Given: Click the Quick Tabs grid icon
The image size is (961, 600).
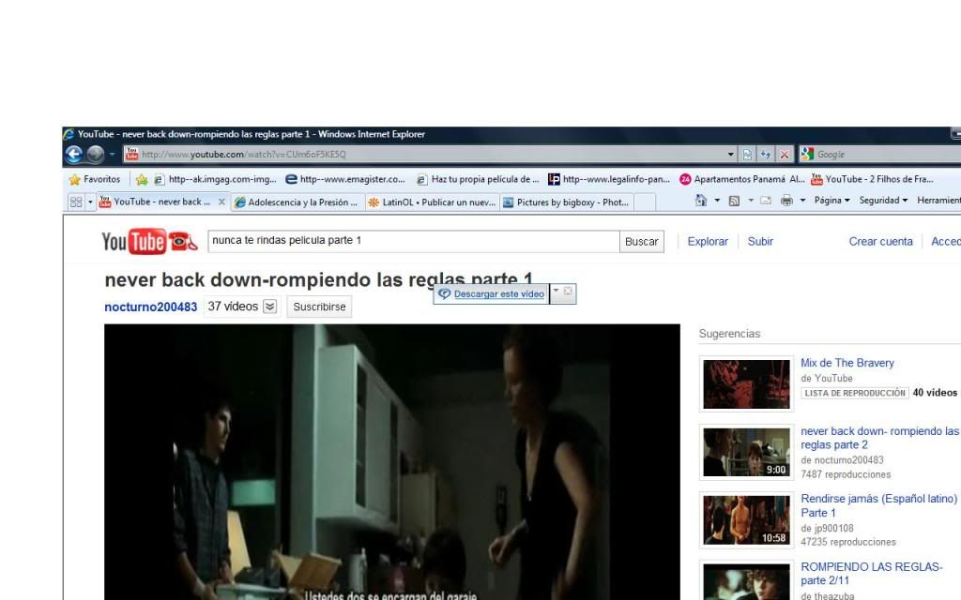Looking at the screenshot, I should 76,202.
